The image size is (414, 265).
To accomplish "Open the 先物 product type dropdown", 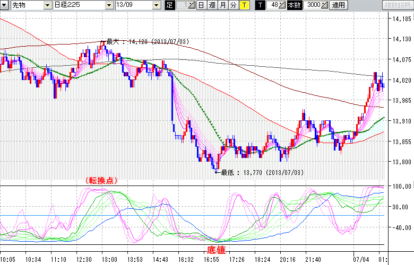I will (x=47, y=5).
